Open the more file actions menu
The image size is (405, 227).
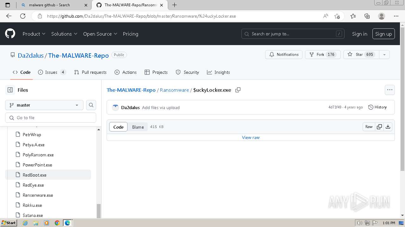pos(390,90)
